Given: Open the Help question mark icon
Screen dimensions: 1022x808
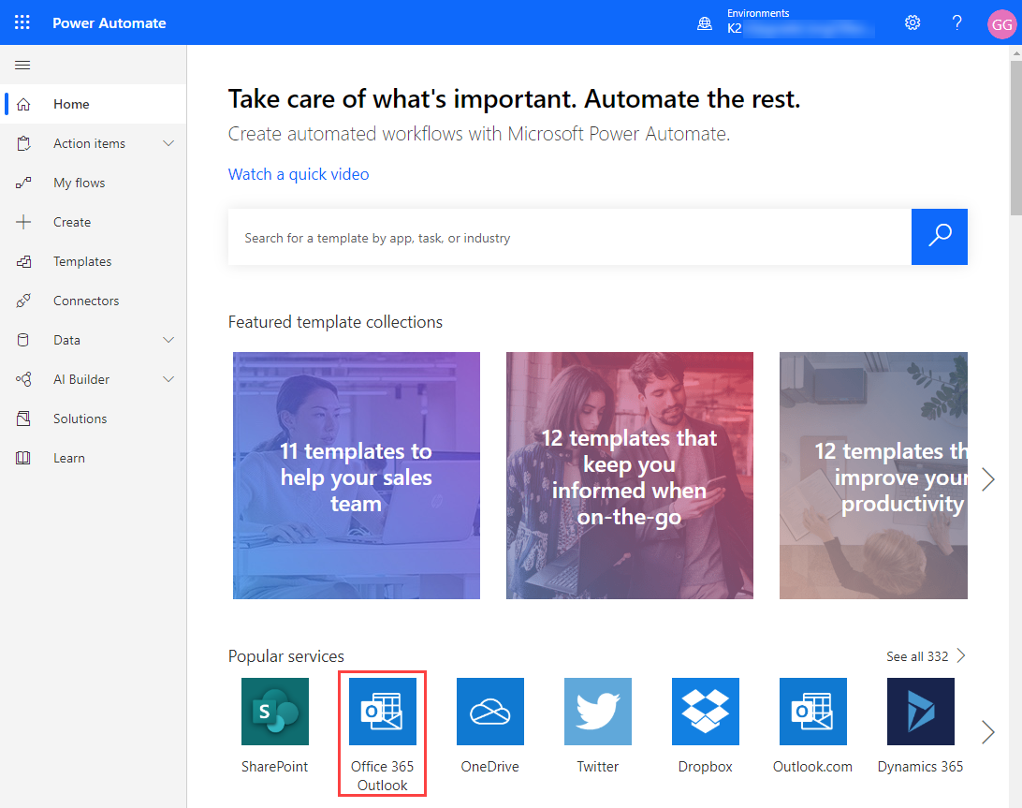Looking at the screenshot, I should coord(956,22).
